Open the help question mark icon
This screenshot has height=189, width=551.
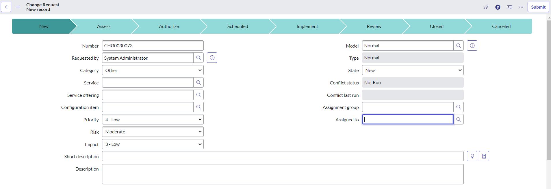pyautogui.click(x=498, y=7)
